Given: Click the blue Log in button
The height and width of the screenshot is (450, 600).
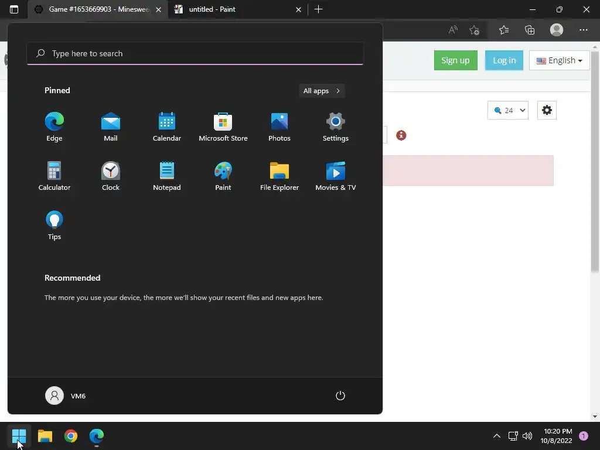Looking at the screenshot, I should (x=504, y=60).
